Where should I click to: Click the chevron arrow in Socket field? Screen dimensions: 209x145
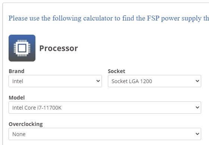[197, 81]
